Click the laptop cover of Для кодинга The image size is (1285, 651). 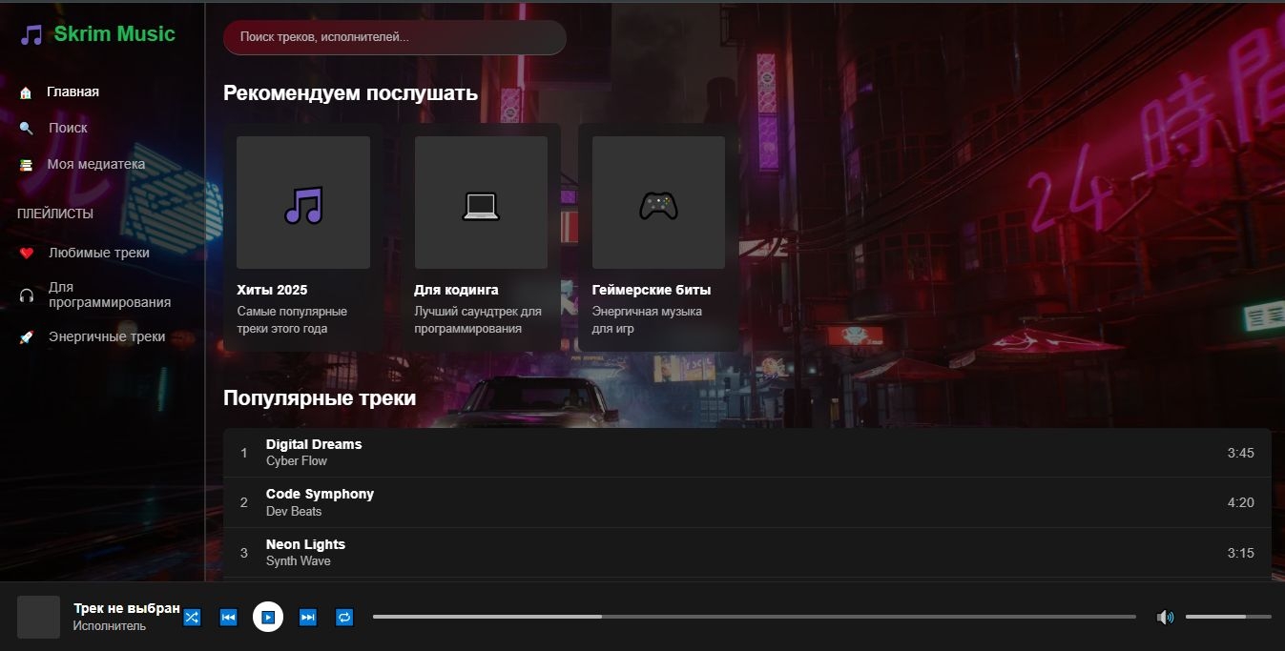pos(481,202)
